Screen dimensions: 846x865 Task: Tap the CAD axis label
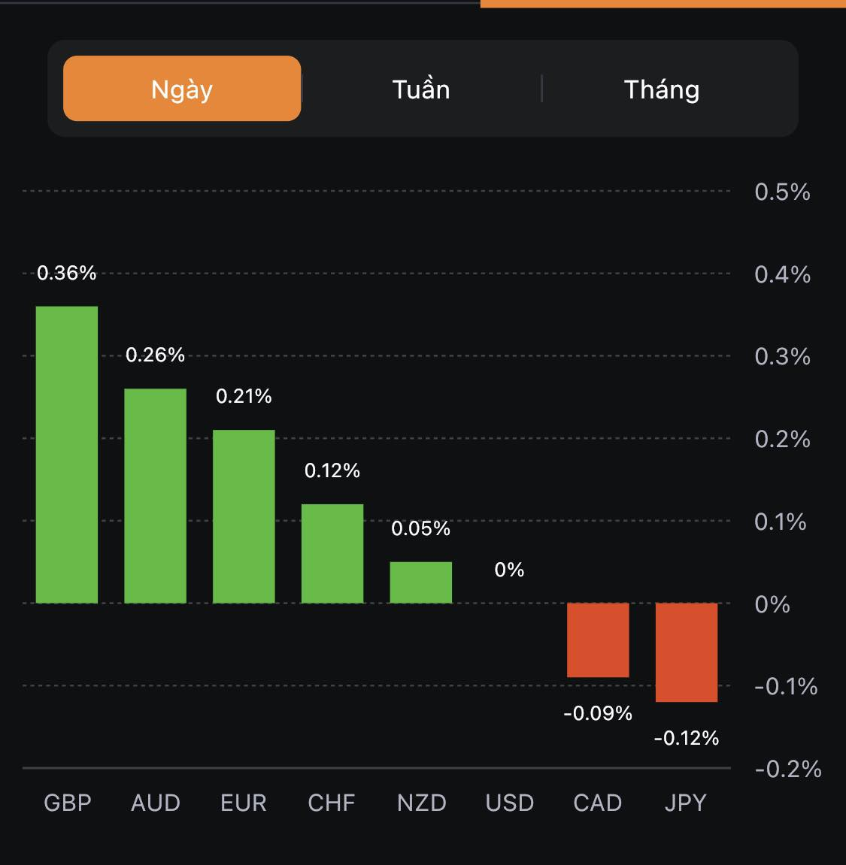click(x=598, y=803)
